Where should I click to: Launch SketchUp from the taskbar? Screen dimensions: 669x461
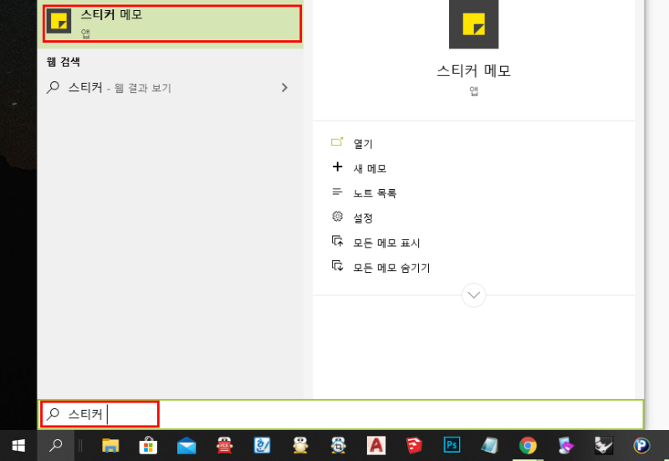pos(414,446)
